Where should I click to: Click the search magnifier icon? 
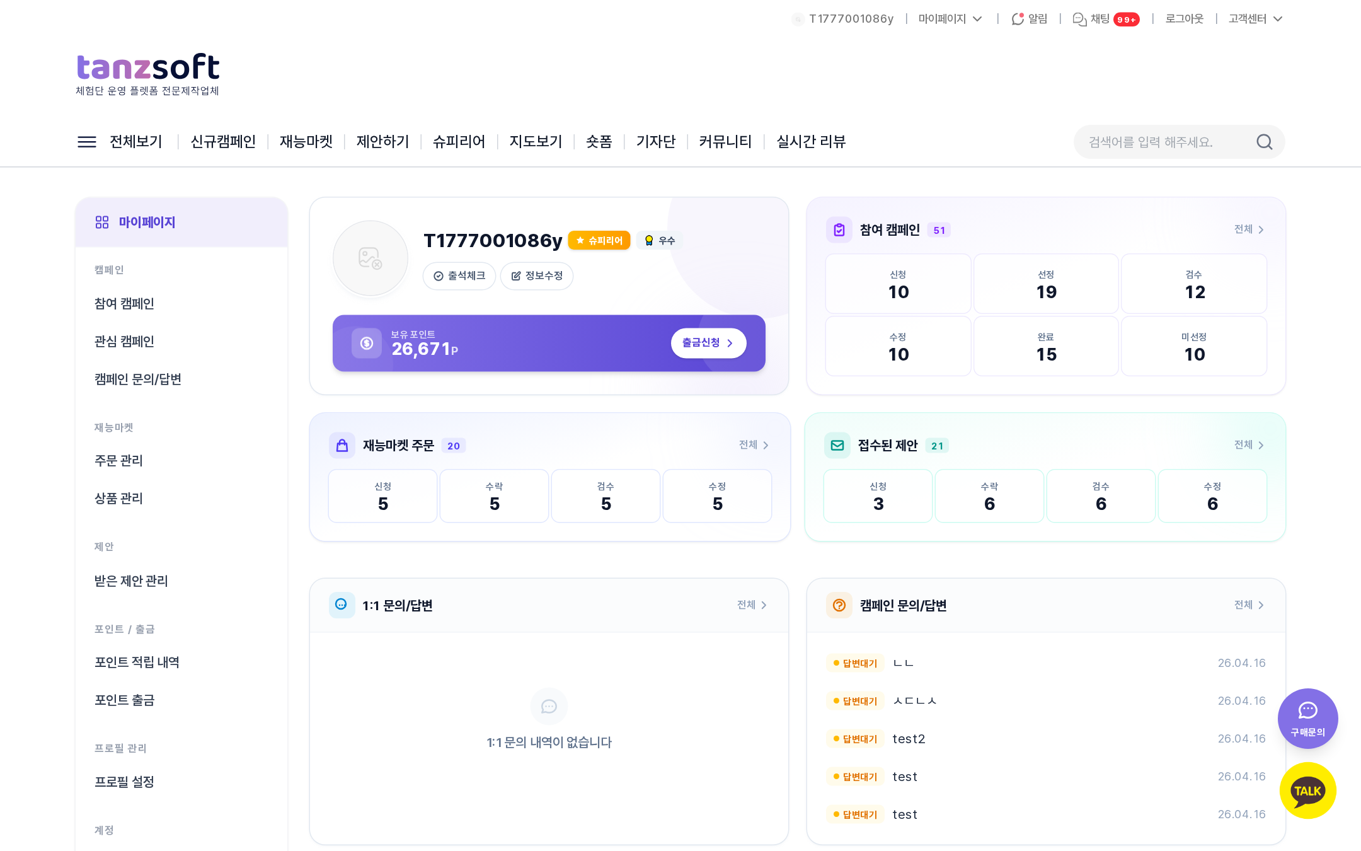pos(1264,142)
